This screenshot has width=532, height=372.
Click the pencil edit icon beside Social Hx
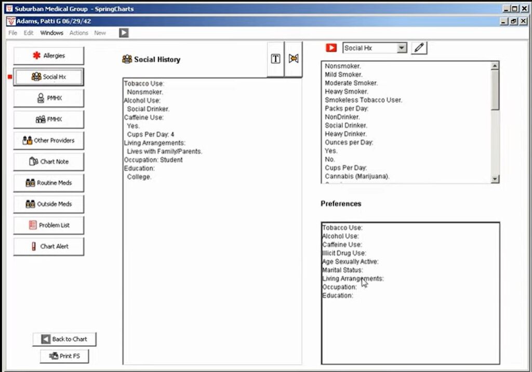(419, 48)
